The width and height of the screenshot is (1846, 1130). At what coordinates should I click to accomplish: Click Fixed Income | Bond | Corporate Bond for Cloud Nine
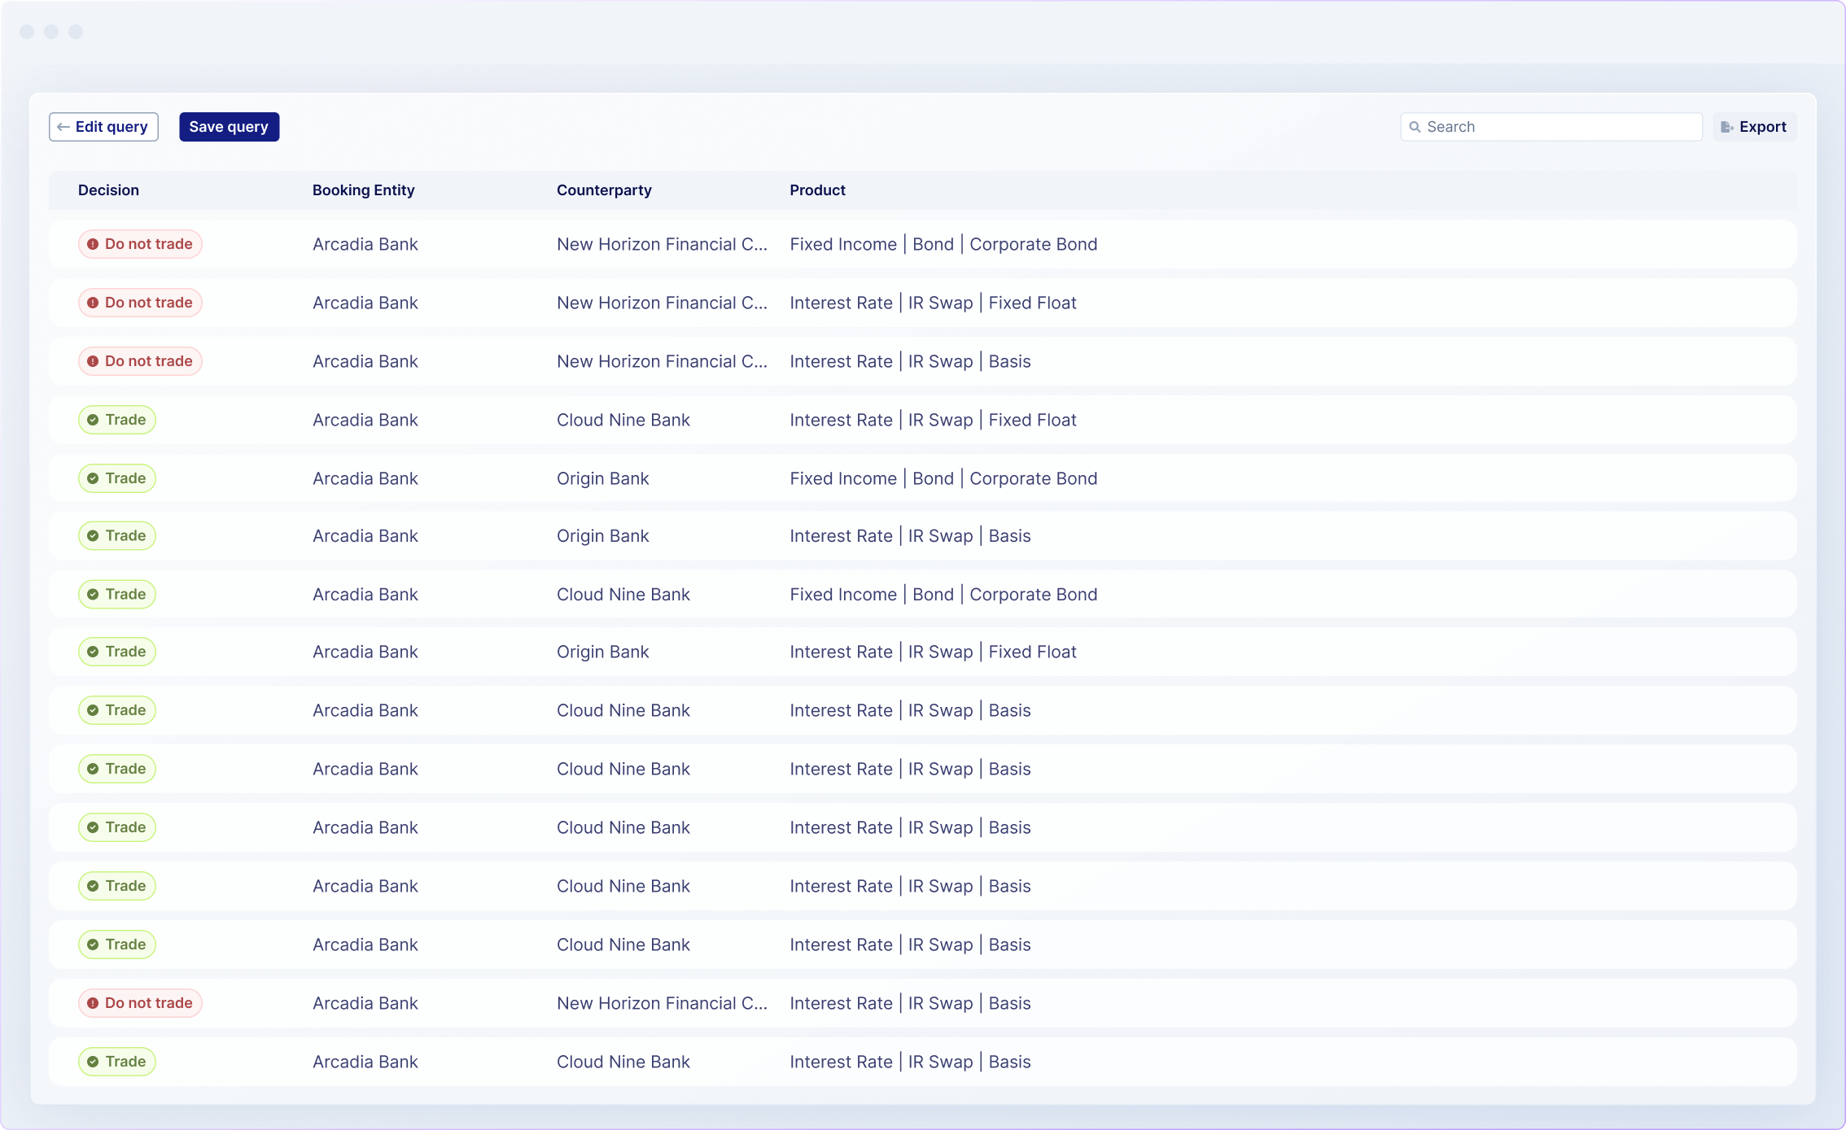943,595
